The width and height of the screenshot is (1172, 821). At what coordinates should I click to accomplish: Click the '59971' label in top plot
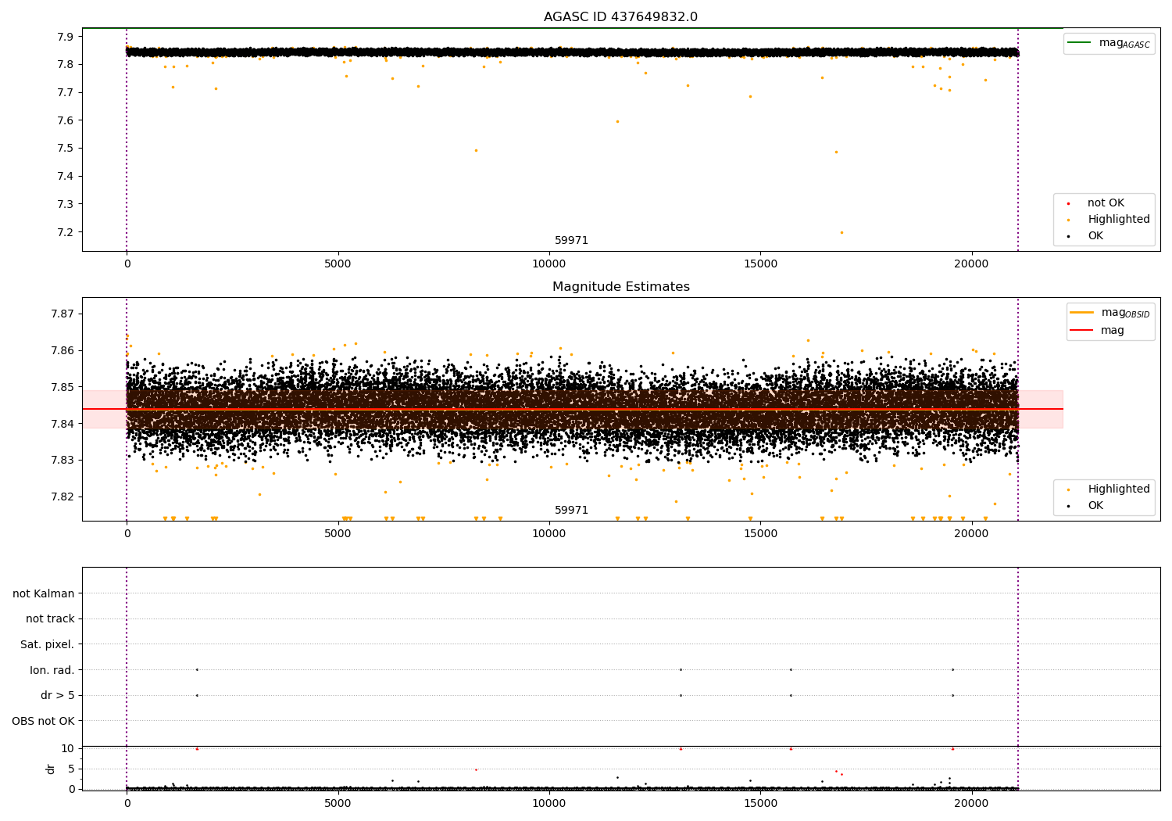571,241
